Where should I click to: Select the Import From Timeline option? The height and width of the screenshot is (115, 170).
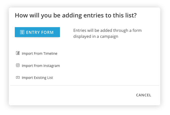click(x=39, y=54)
